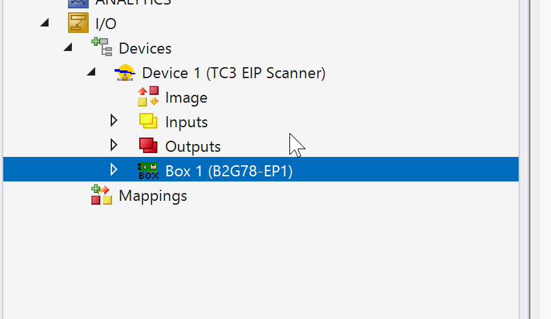Select the Inputs label
Screen dimensions: 551x319
(186, 122)
